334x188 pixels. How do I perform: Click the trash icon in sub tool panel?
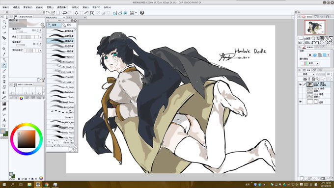coord(75,149)
